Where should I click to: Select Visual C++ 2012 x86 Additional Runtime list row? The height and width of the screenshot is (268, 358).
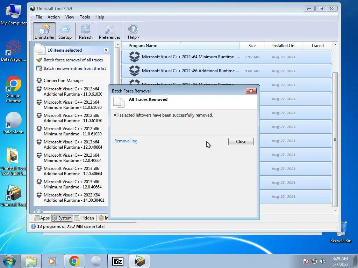coord(227,71)
